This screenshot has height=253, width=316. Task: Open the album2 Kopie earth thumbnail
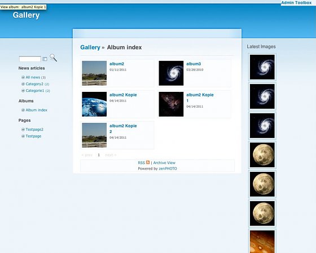tap(94, 104)
